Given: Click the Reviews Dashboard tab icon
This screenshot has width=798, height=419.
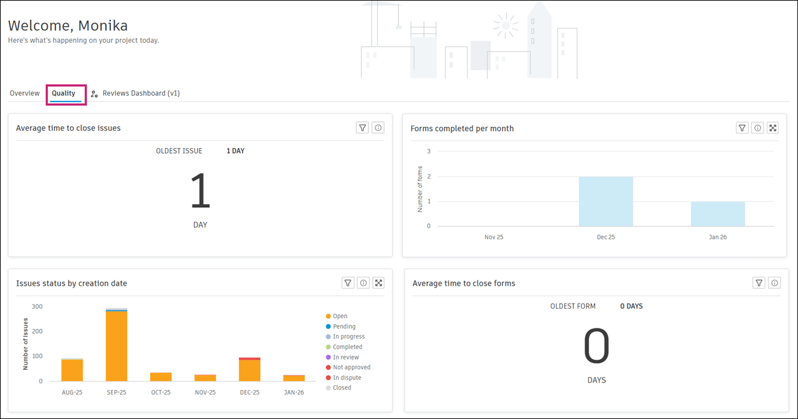Looking at the screenshot, I should pyautogui.click(x=94, y=94).
